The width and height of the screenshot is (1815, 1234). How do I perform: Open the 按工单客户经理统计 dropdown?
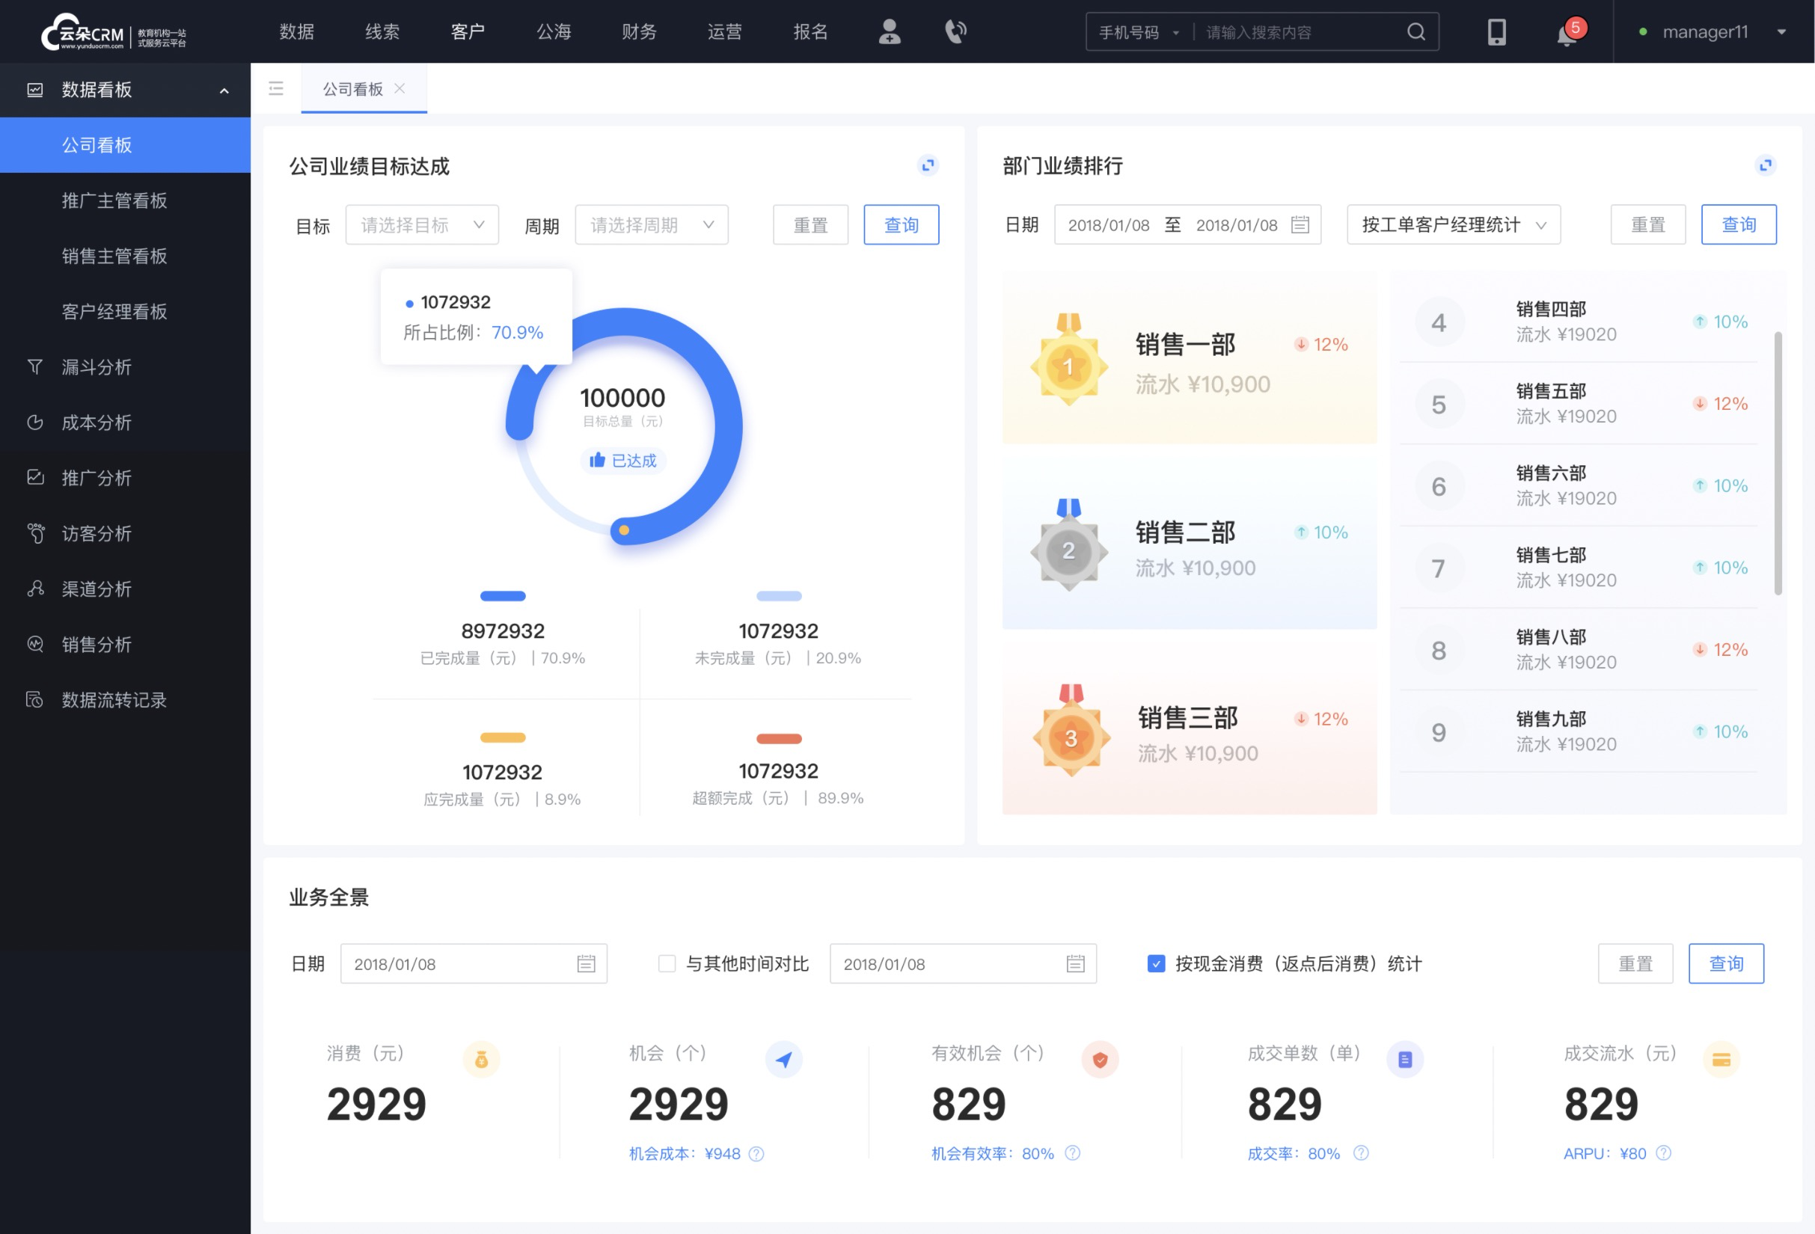pos(1454,224)
